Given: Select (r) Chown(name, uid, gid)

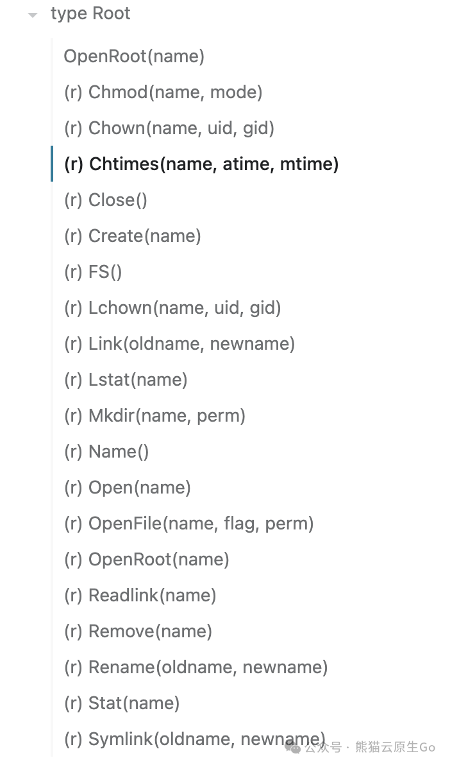Looking at the screenshot, I should click(169, 128).
